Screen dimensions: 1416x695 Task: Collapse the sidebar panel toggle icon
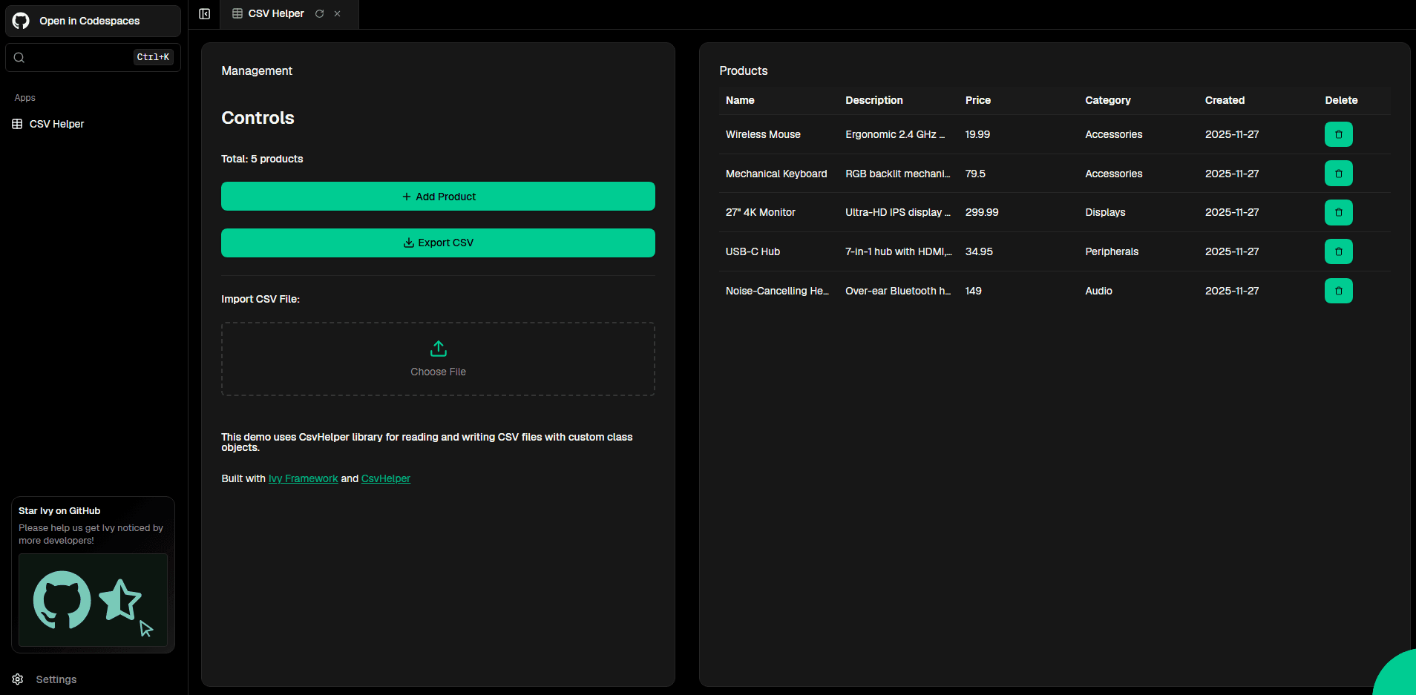205,14
